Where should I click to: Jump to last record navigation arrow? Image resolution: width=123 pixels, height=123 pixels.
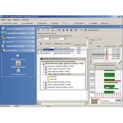(117, 68)
